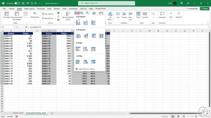Screen dimensions: 211x118
Task: Open the File menu
Action: [4, 9]
